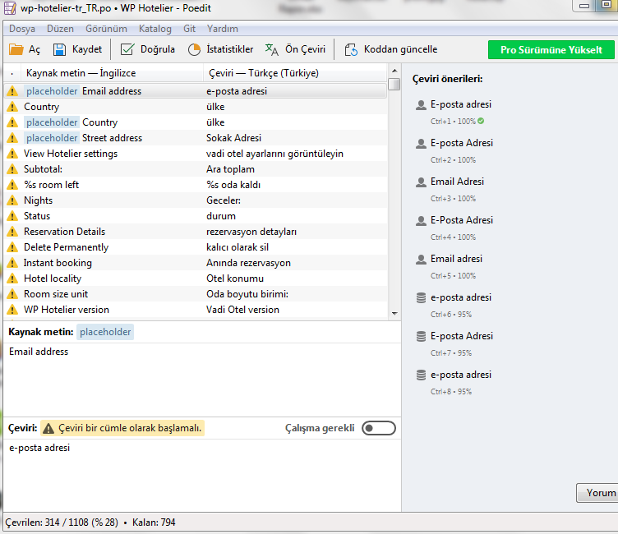Click database icon beside Ctrl+6 suggestion

click(x=421, y=298)
